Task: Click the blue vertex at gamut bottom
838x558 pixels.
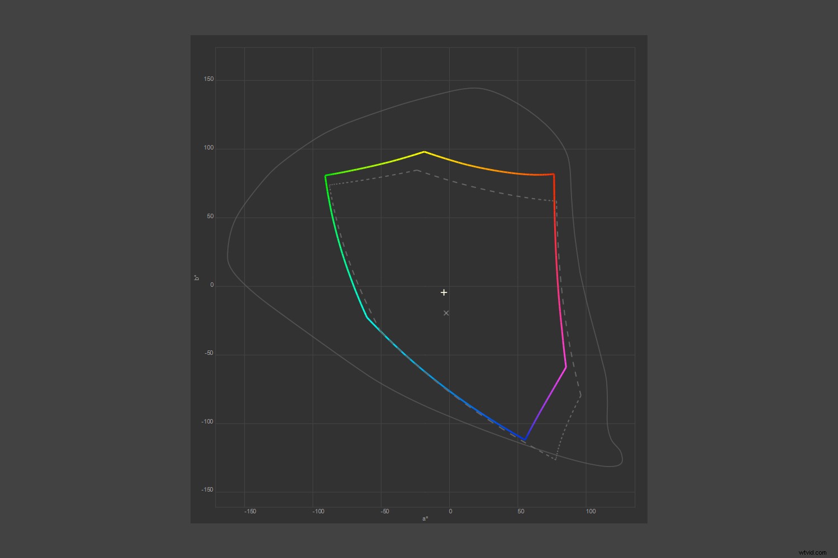Action: point(525,440)
